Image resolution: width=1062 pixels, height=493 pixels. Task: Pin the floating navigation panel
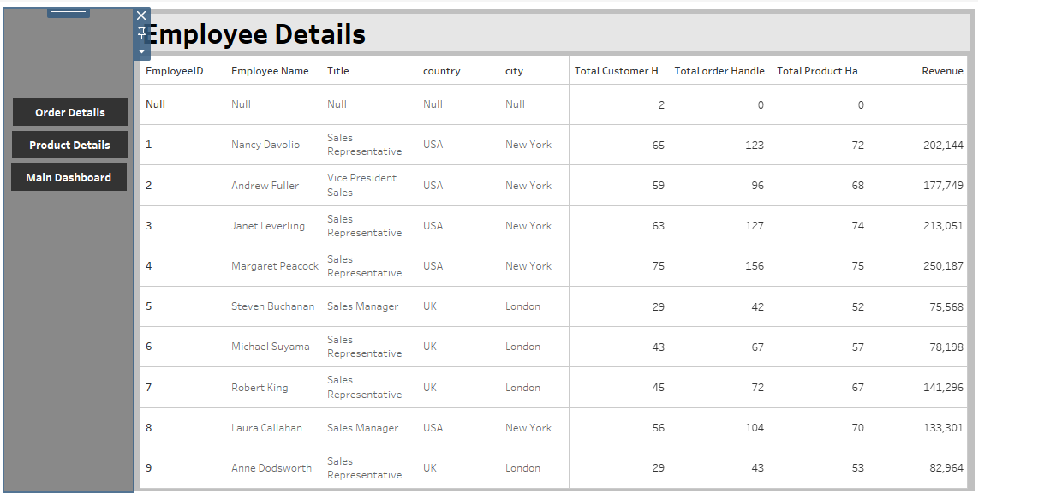140,32
